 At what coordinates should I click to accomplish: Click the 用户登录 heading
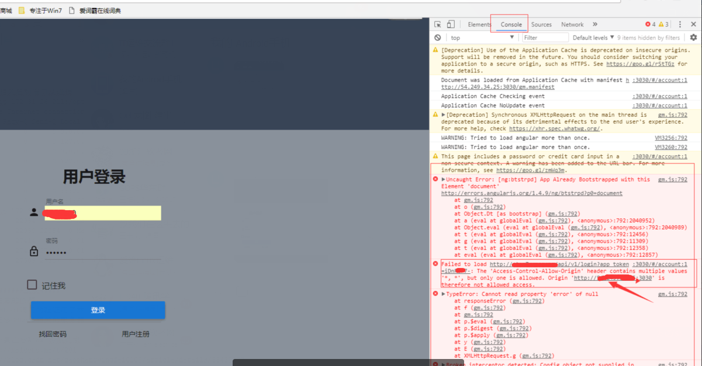(x=94, y=177)
